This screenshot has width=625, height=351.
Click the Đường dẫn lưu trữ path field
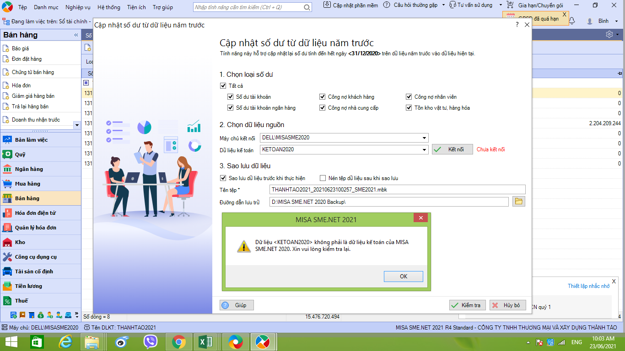pos(389,202)
